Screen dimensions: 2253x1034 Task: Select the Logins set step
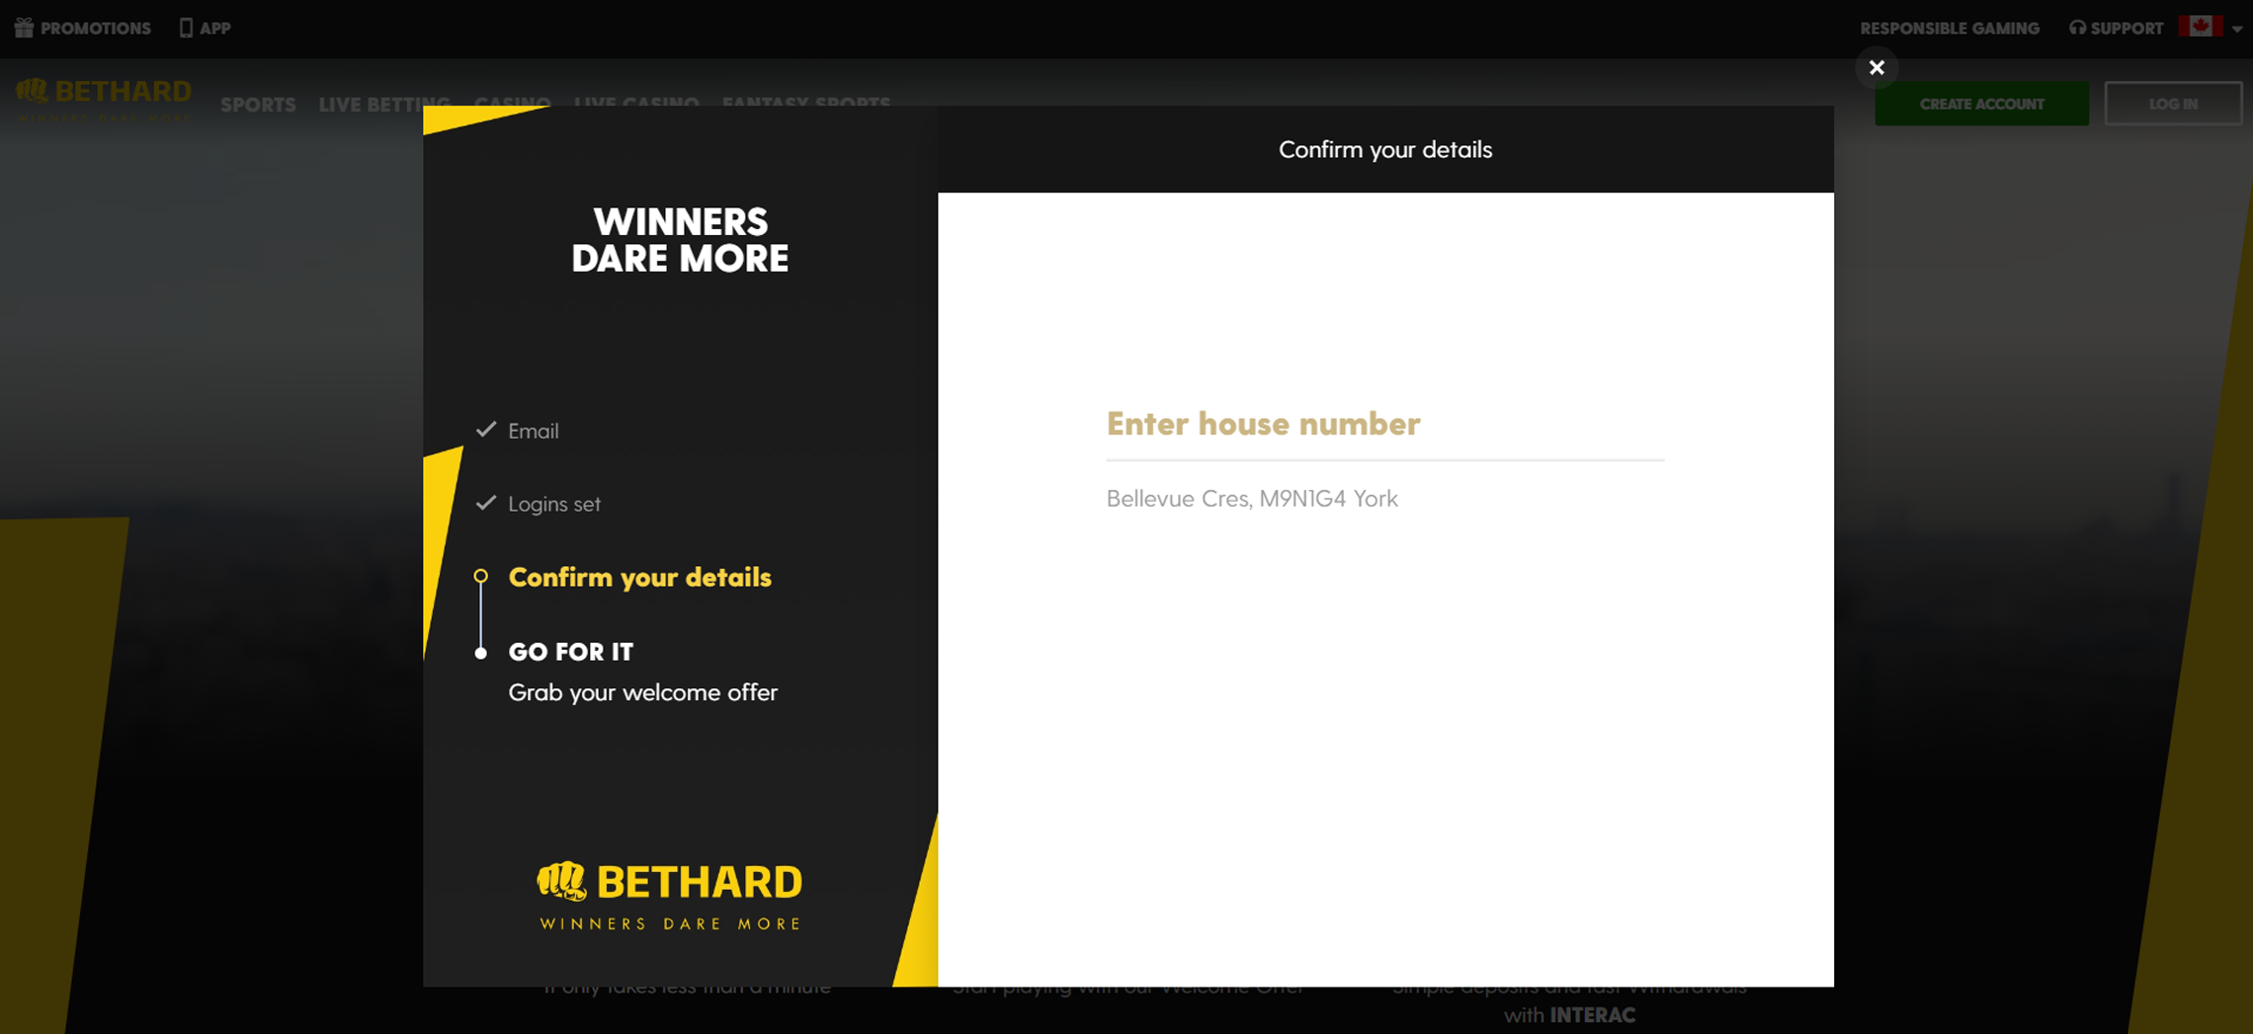(x=553, y=504)
